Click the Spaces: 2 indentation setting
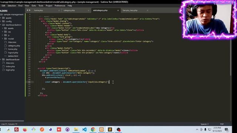The height and width of the screenshot is (133, 237). pyautogui.click(x=204, y=124)
